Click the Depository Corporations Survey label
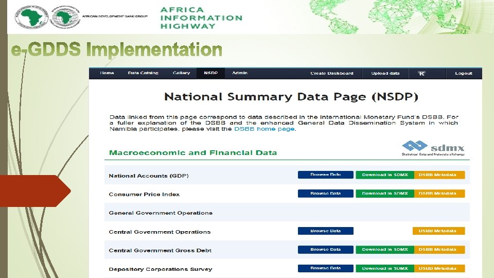Screen dimensions: 494x278 coord(161,269)
